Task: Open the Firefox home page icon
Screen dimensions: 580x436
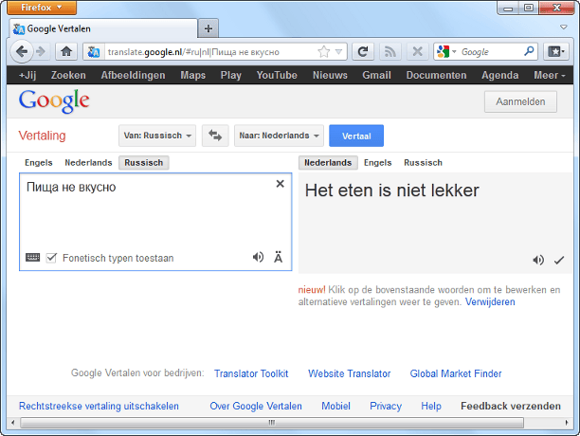Action: pos(66,52)
